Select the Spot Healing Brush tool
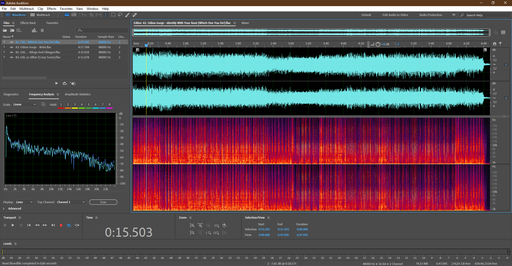 coord(135,15)
